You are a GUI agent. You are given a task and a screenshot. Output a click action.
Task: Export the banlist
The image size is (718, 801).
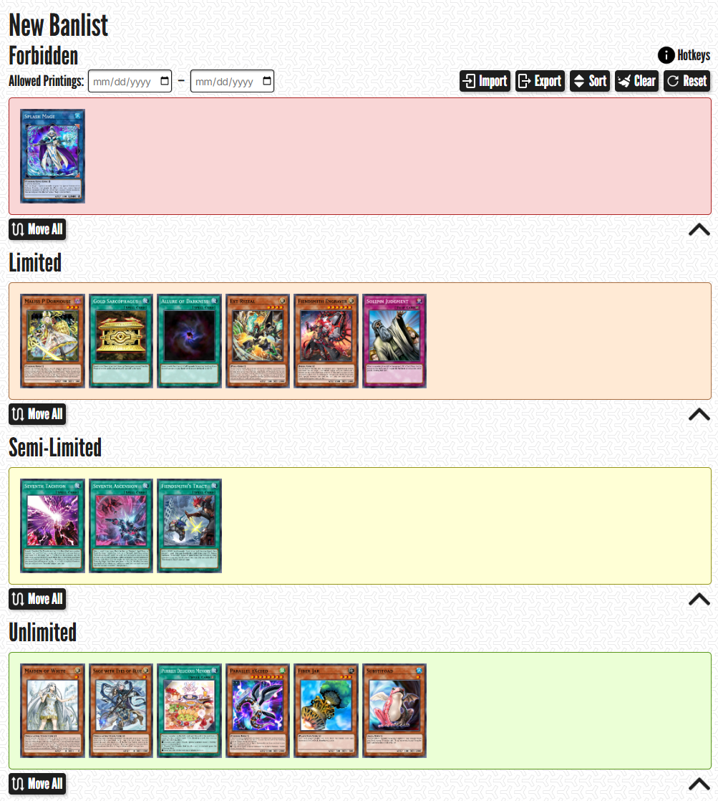540,81
